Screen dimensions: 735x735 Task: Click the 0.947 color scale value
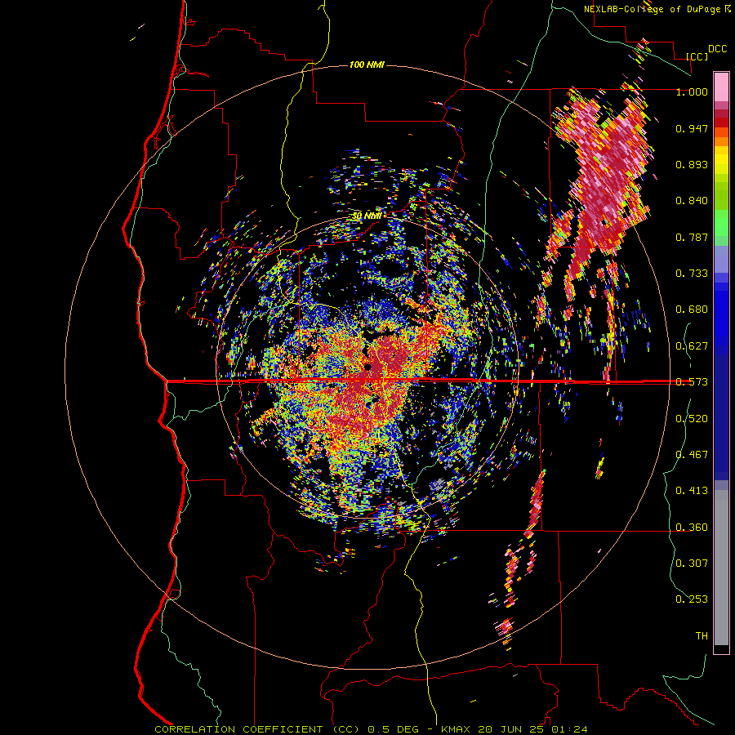point(692,128)
